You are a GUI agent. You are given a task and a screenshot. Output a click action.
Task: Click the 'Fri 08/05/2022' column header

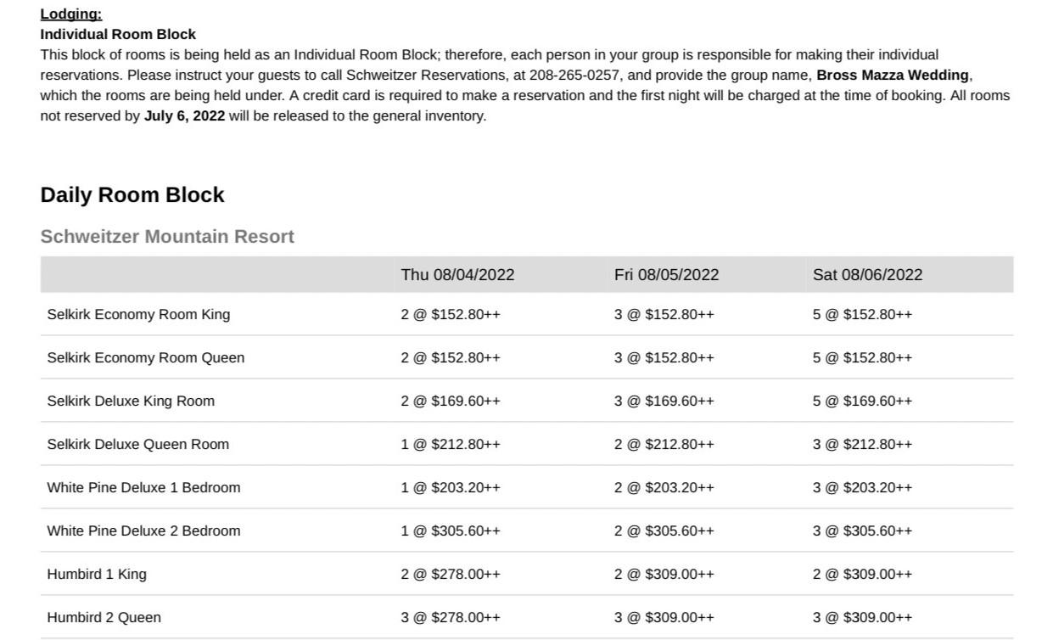click(x=666, y=275)
